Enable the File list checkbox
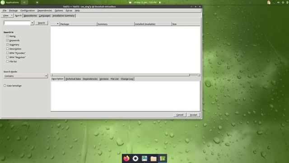 coord(7,62)
